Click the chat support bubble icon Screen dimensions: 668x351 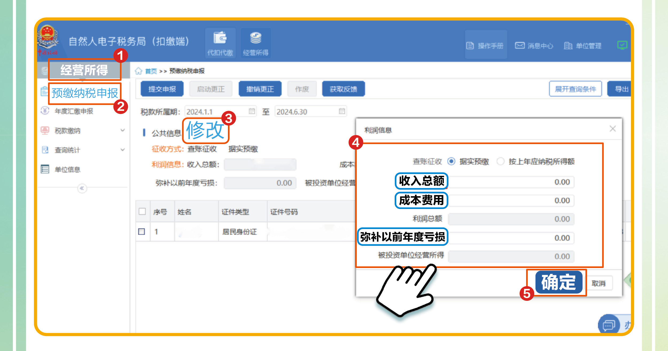pos(609,325)
